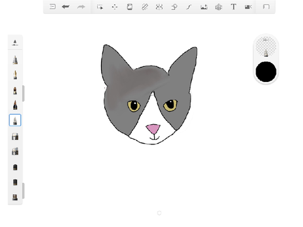
Task: Toggle the perspective grid guides
Action: 218,7
